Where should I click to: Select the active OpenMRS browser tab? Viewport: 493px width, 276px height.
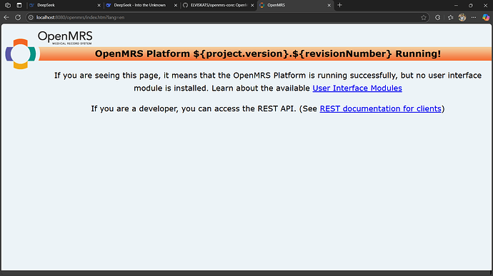[x=295, y=5]
